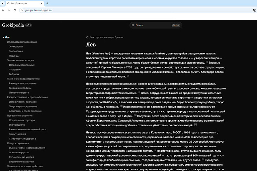Close the Лев browser tab

pyautogui.click(x=41, y=3)
